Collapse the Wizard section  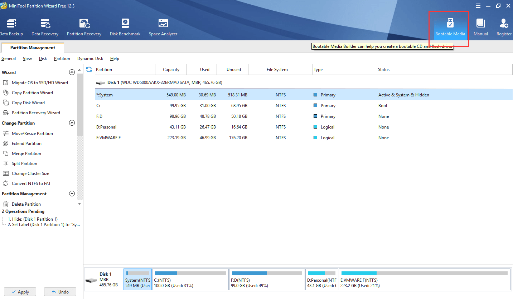click(72, 72)
